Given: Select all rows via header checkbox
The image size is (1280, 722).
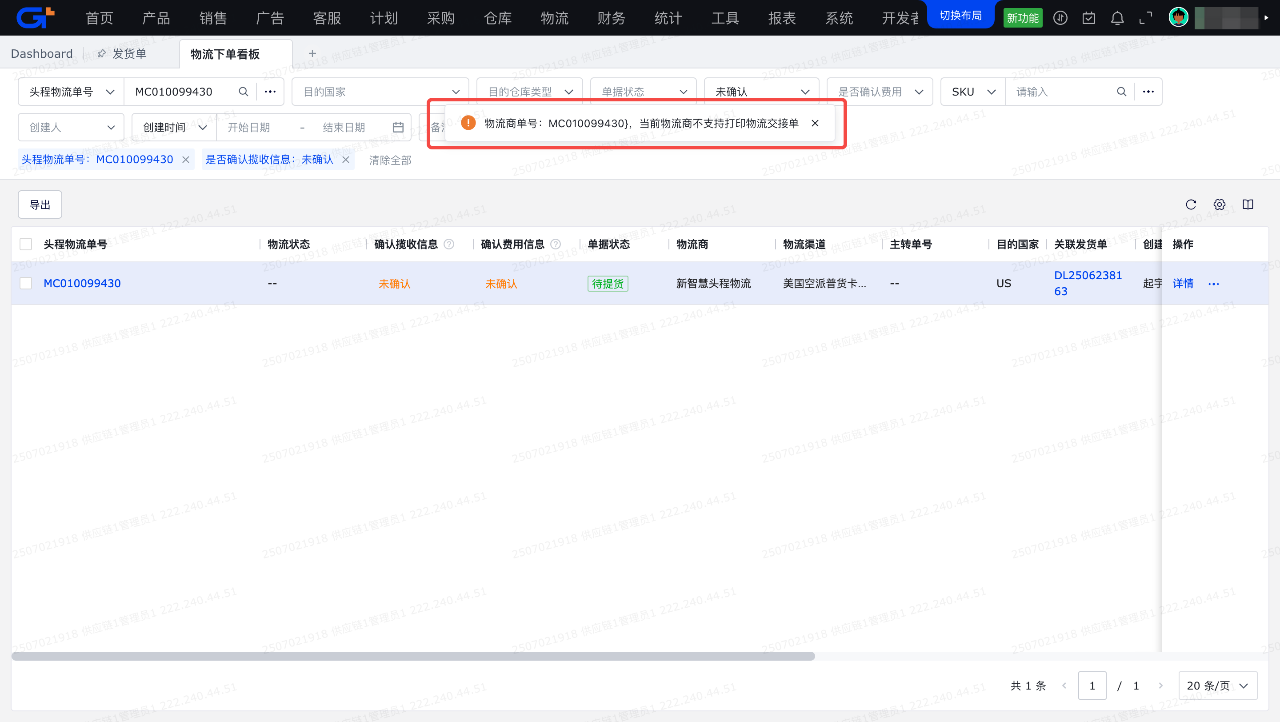Looking at the screenshot, I should coord(26,244).
